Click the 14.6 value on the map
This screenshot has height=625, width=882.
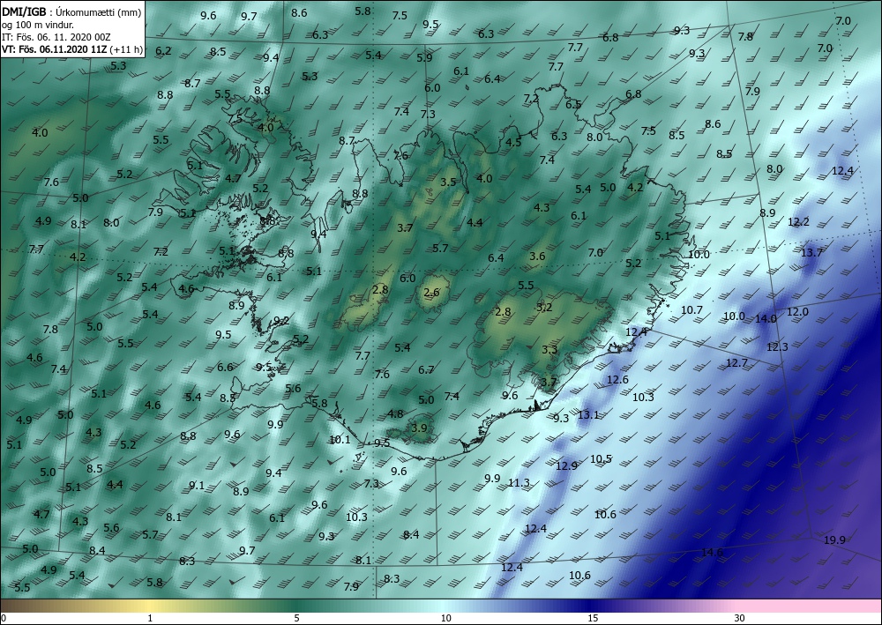click(712, 552)
